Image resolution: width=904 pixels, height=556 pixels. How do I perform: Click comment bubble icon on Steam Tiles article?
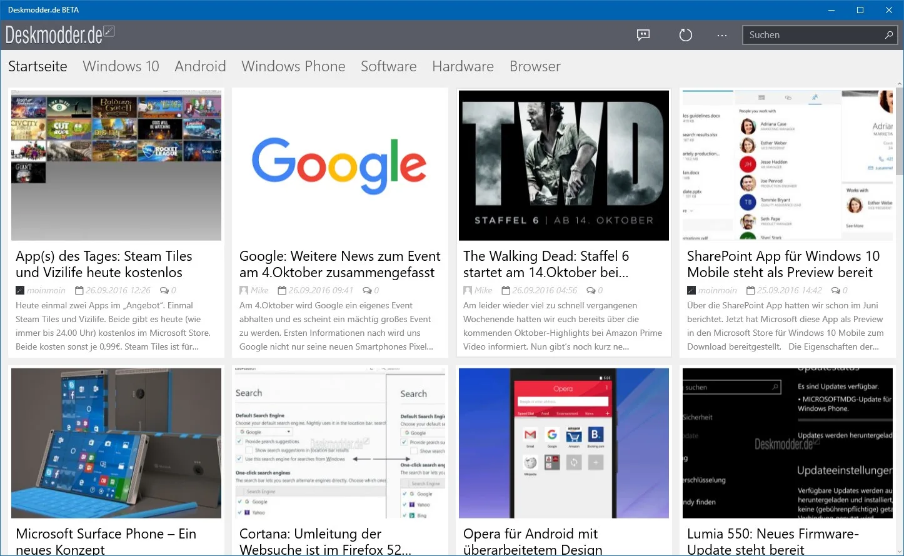click(x=164, y=290)
